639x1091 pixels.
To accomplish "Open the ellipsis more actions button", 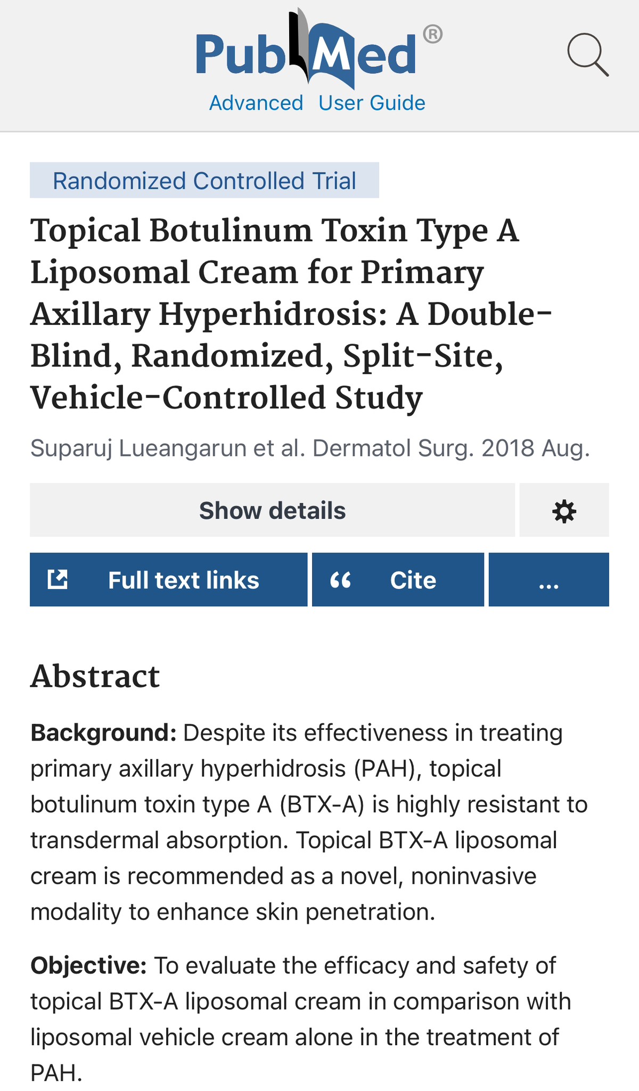I will (x=548, y=580).
